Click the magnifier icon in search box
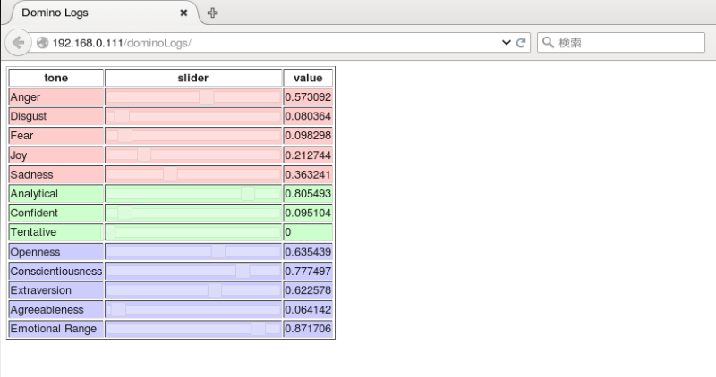 [548, 43]
